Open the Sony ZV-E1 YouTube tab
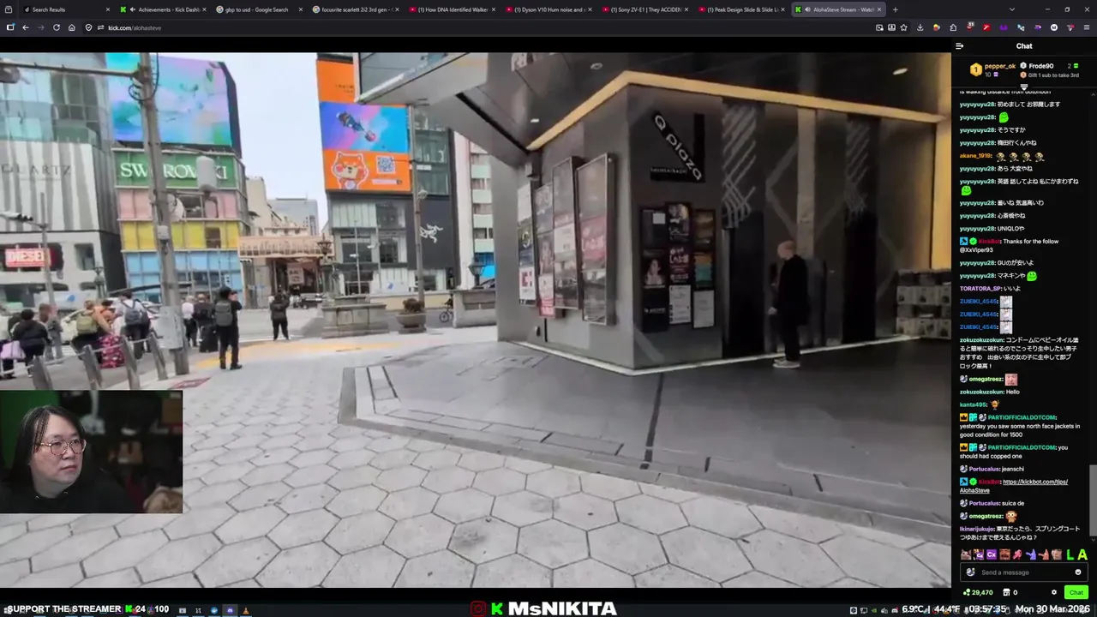1097x617 pixels. 643,9
